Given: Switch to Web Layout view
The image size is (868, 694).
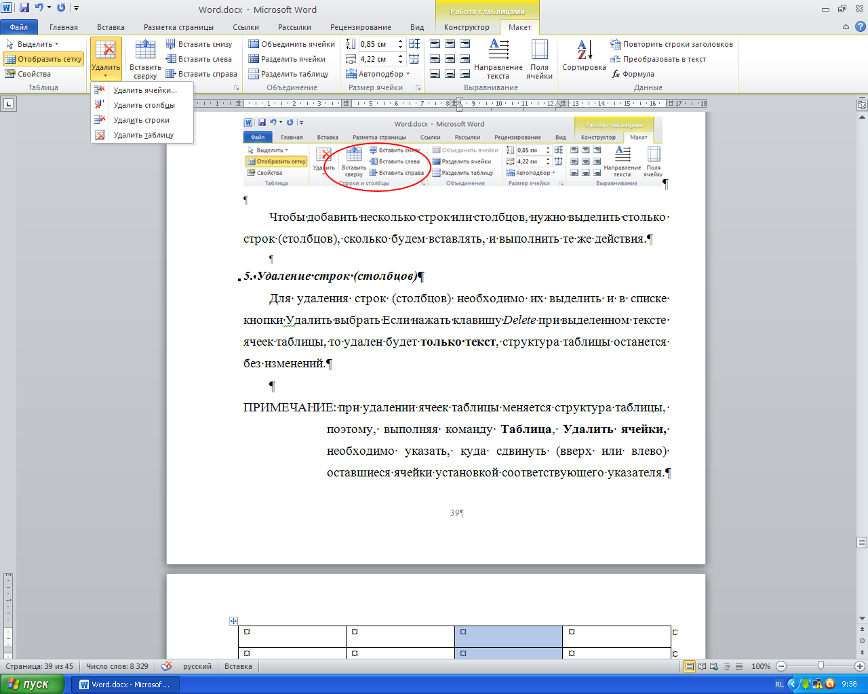Looking at the screenshot, I should 715,666.
